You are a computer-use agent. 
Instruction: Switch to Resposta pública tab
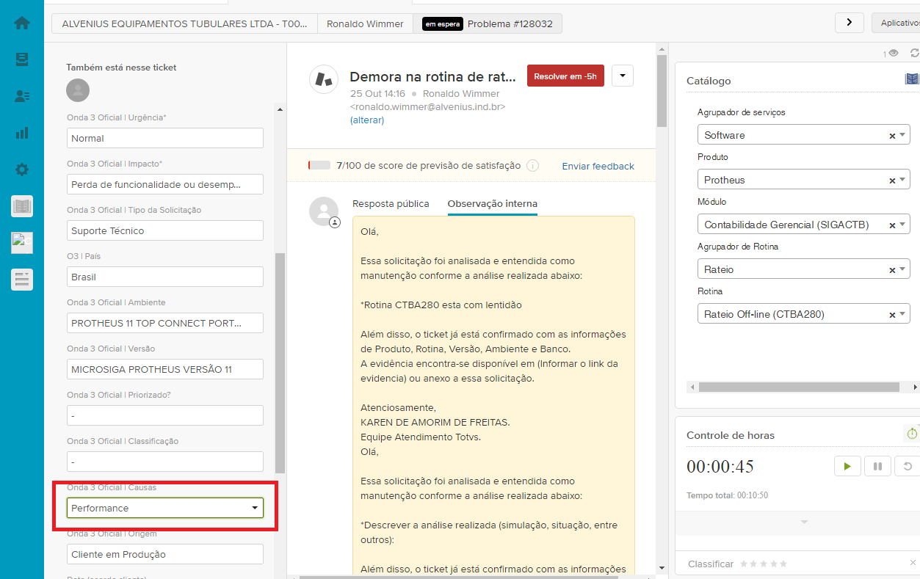tap(391, 204)
